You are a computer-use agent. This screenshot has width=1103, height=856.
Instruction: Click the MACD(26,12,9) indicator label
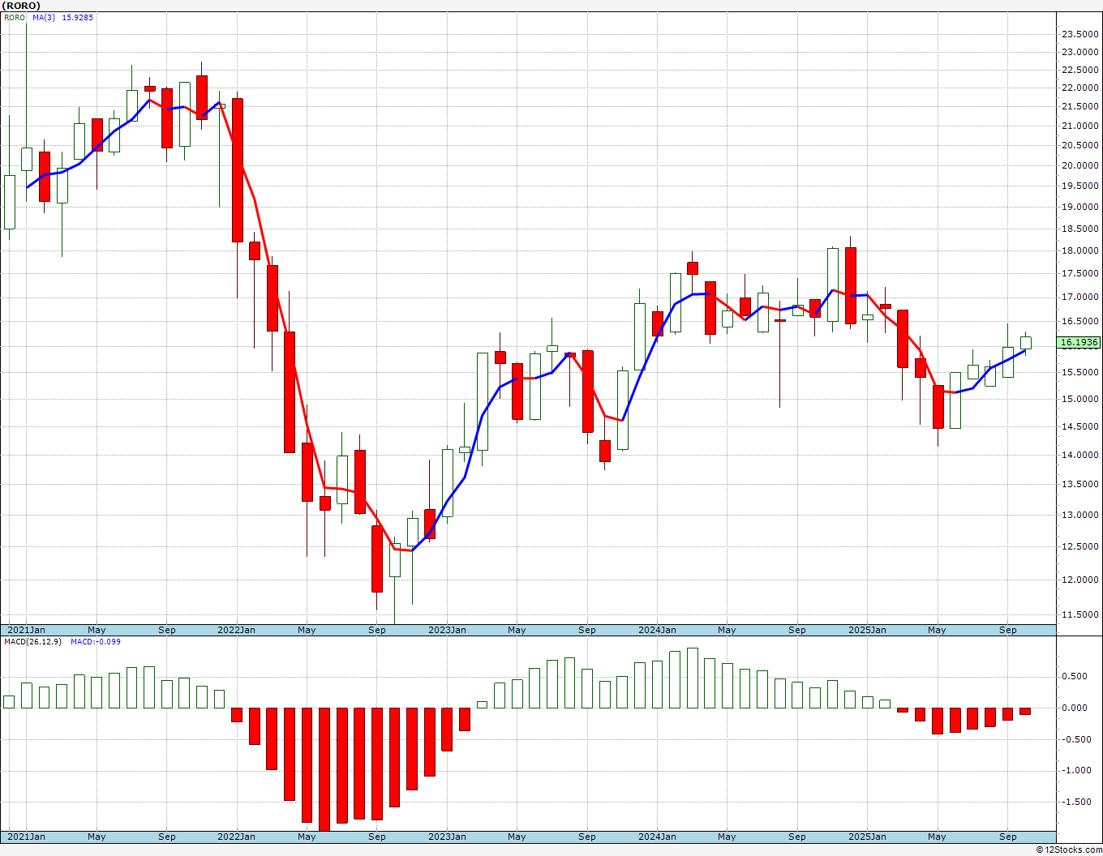tap(33, 641)
